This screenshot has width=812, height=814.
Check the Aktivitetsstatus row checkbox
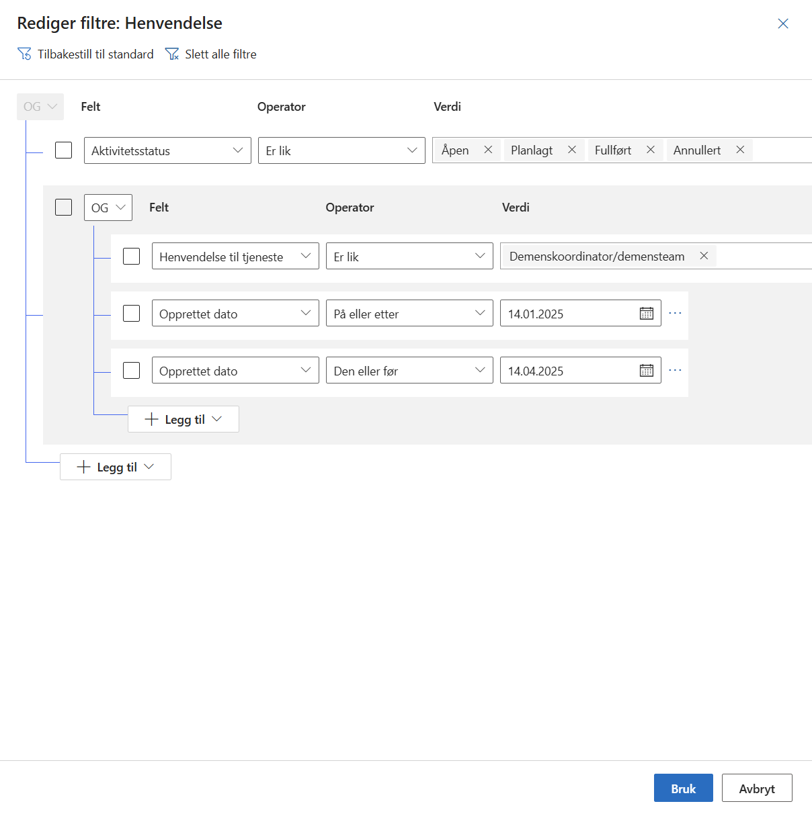click(63, 150)
